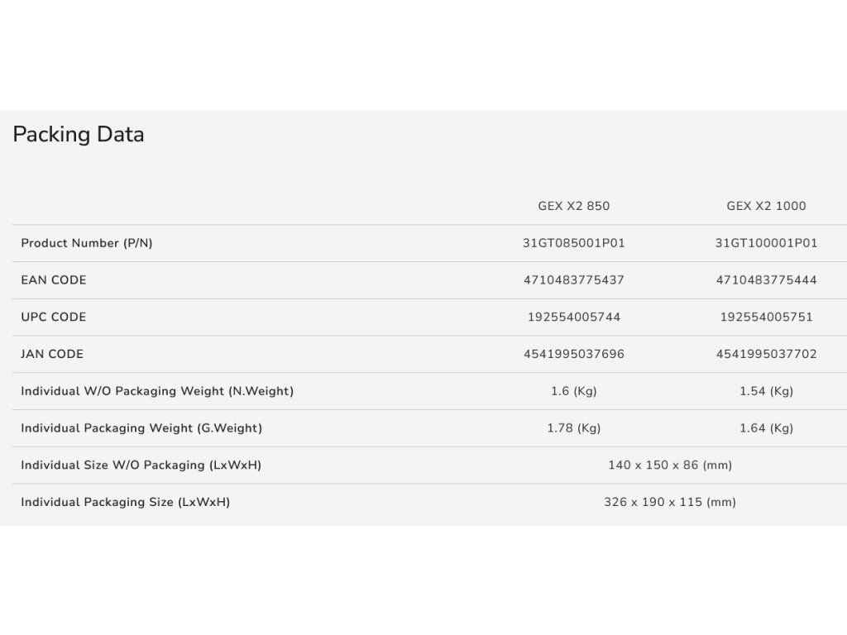Click the 140 x 150 x 86 (mm) size

coord(670,466)
